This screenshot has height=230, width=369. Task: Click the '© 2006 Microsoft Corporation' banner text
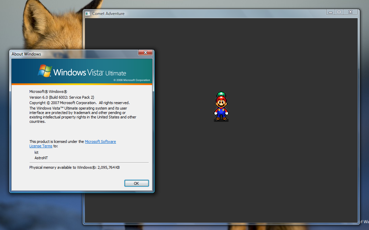[x=131, y=80]
